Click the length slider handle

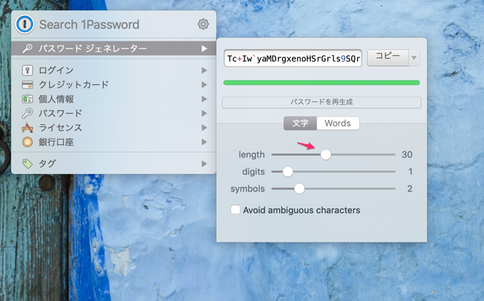pyautogui.click(x=326, y=155)
